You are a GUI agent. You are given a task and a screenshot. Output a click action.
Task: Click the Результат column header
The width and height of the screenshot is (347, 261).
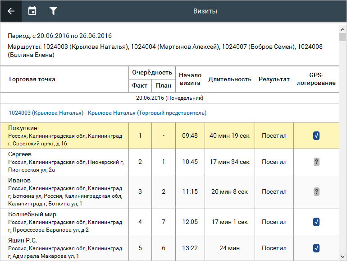[274, 79]
